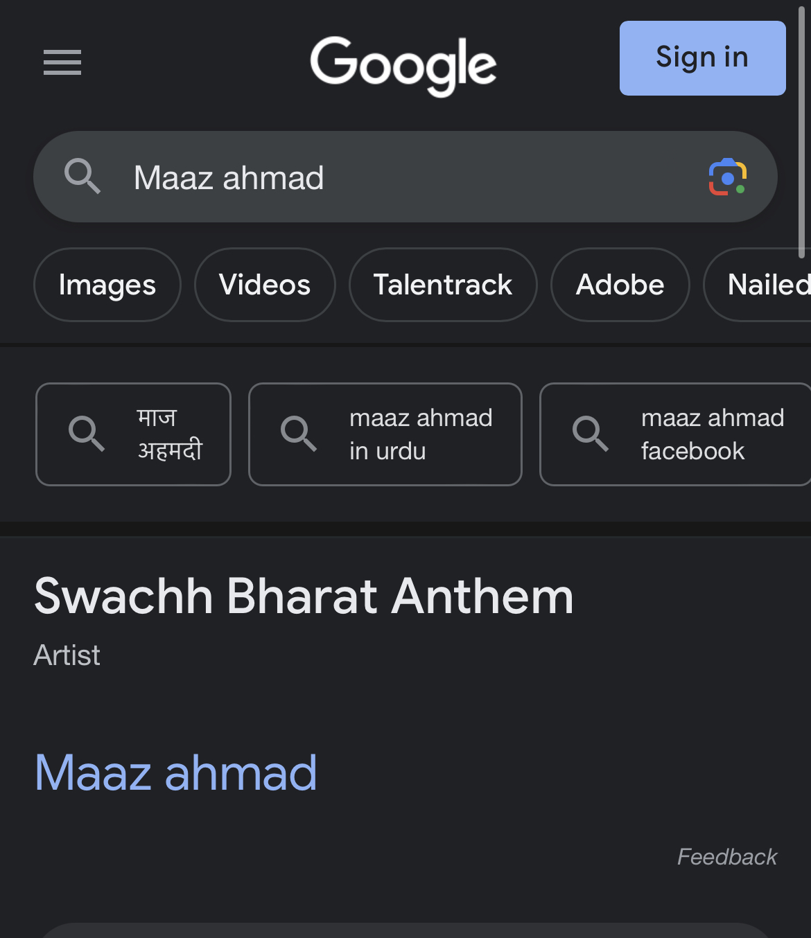
Task: Open the blue 'Maaz ahmad' link
Action: point(176,772)
